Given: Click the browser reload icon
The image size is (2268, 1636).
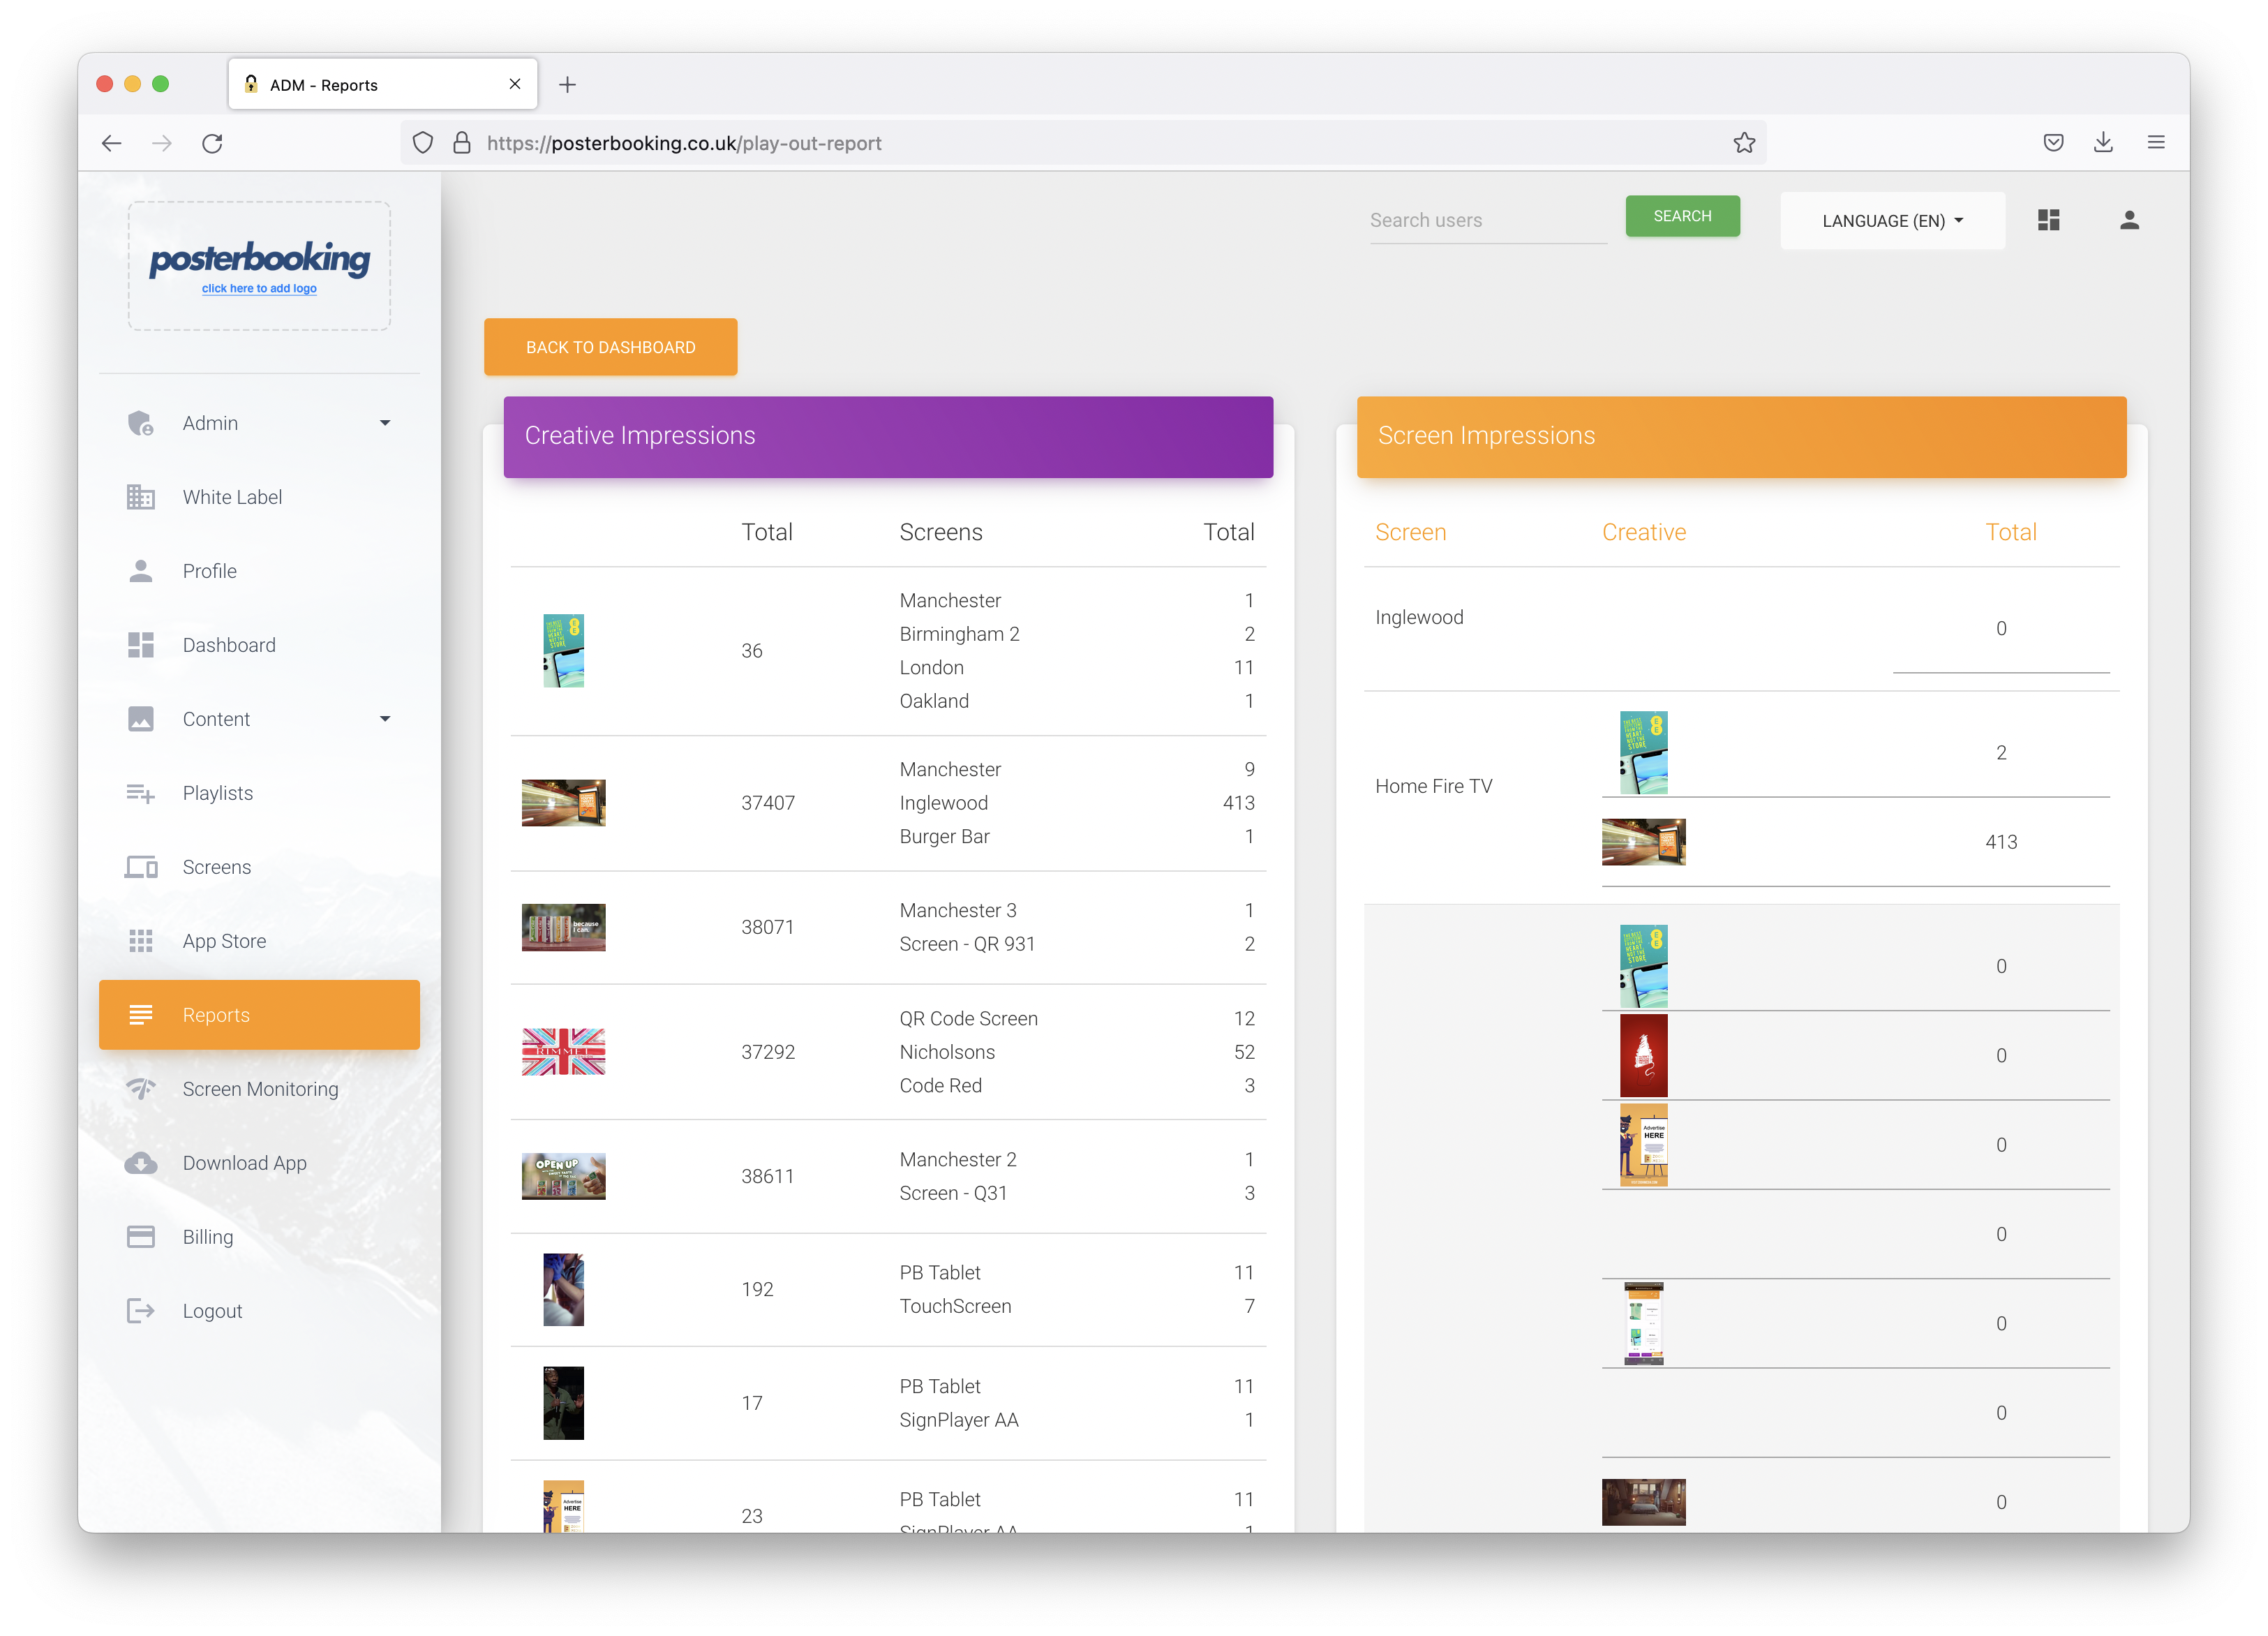Looking at the screenshot, I should click(x=212, y=143).
